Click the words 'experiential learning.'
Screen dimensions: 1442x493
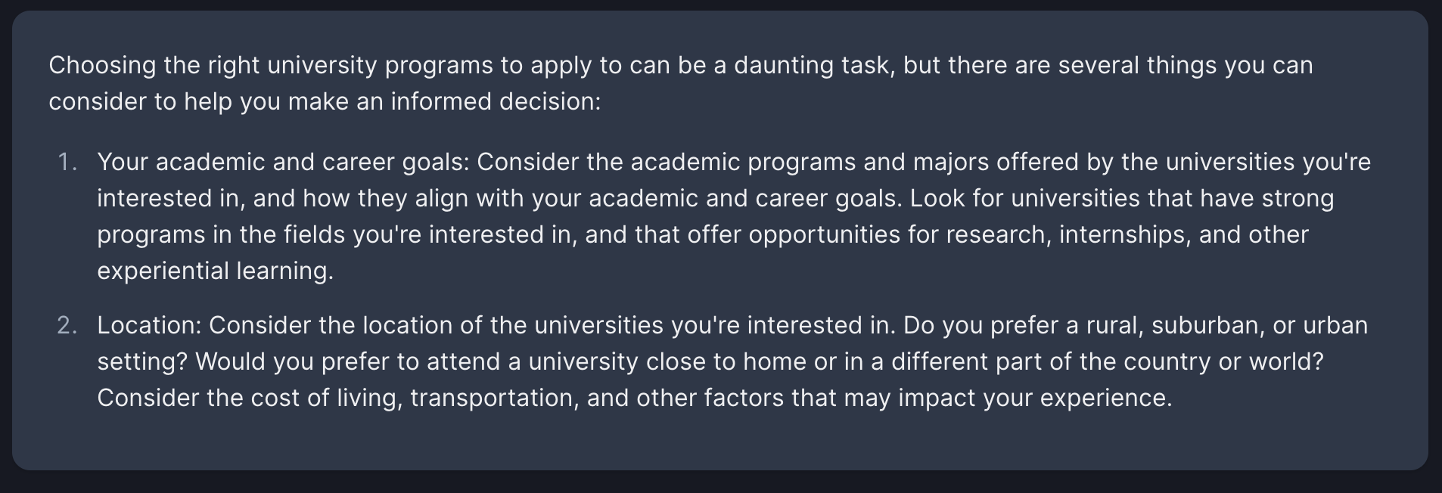tap(216, 271)
